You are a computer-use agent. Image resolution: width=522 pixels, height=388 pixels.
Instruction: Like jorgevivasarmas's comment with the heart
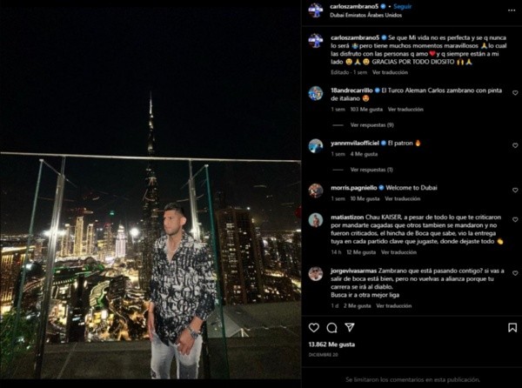[x=515, y=273]
